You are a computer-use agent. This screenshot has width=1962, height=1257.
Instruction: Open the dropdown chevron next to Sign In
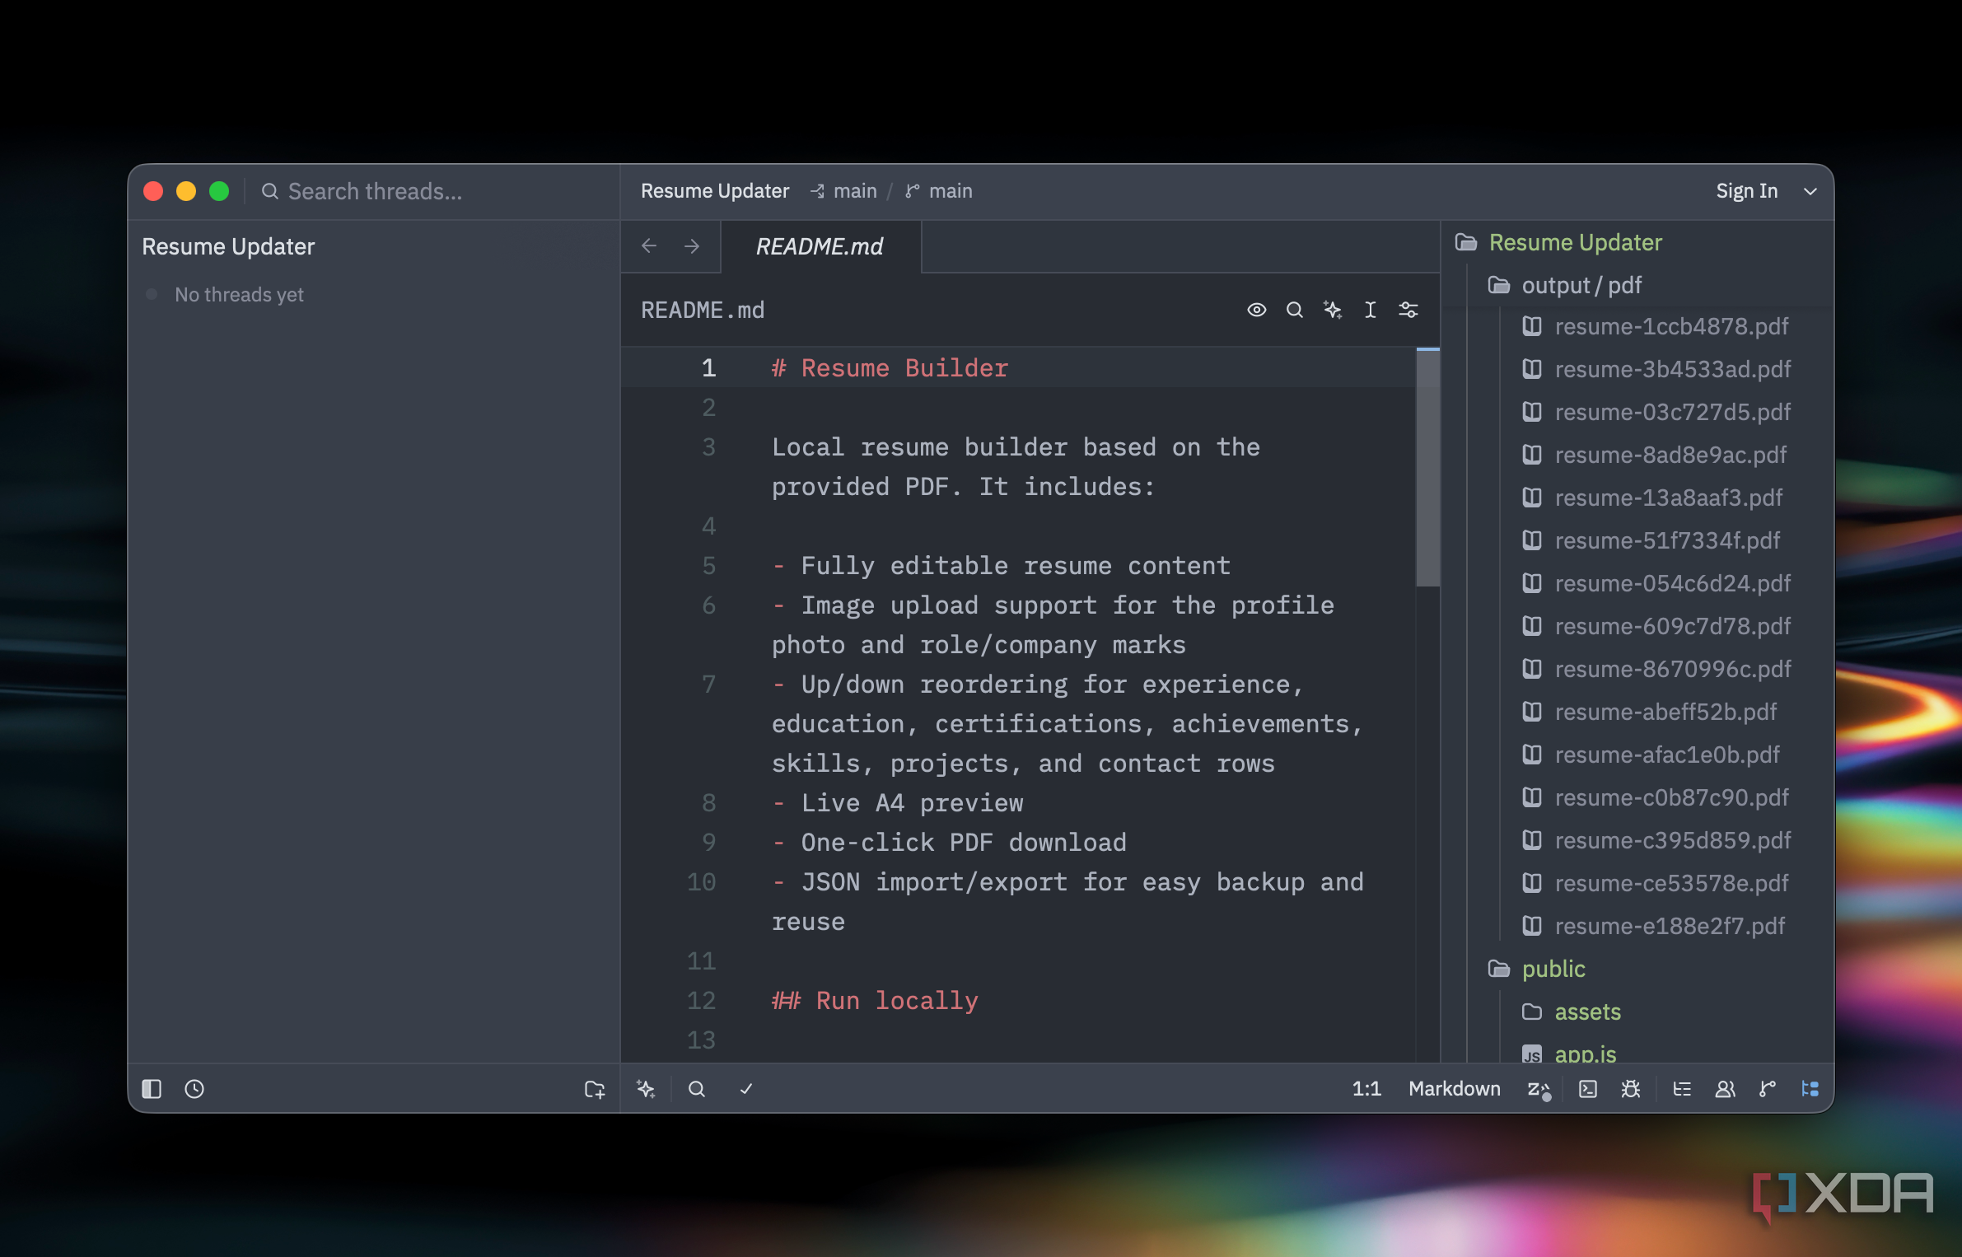point(1810,192)
